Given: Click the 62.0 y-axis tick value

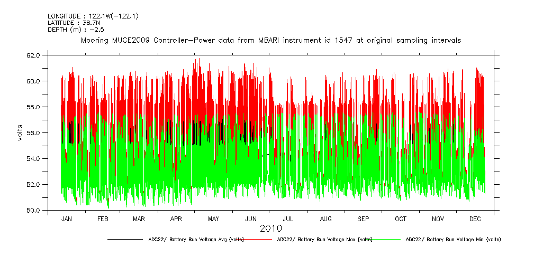Looking at the screenshot, I should point(33,55).
